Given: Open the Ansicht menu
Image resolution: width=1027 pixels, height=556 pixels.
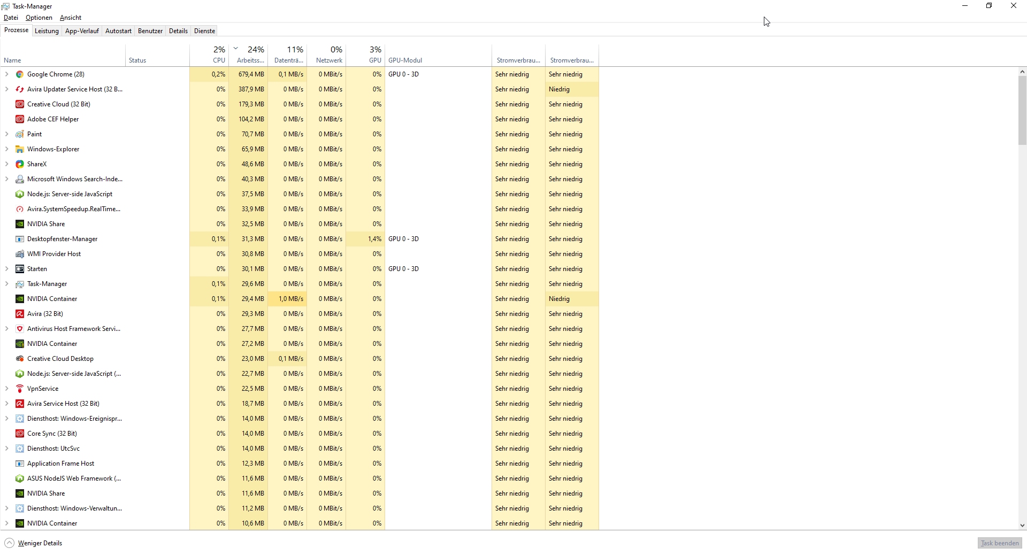Looking at the screenshot, I should point(71,18).
